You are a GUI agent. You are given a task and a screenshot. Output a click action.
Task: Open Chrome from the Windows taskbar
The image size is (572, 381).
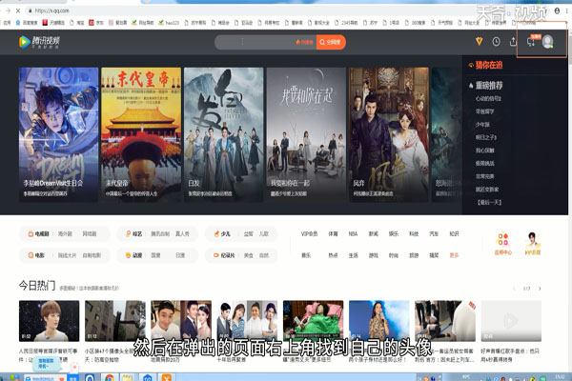[x=110, y=377]
